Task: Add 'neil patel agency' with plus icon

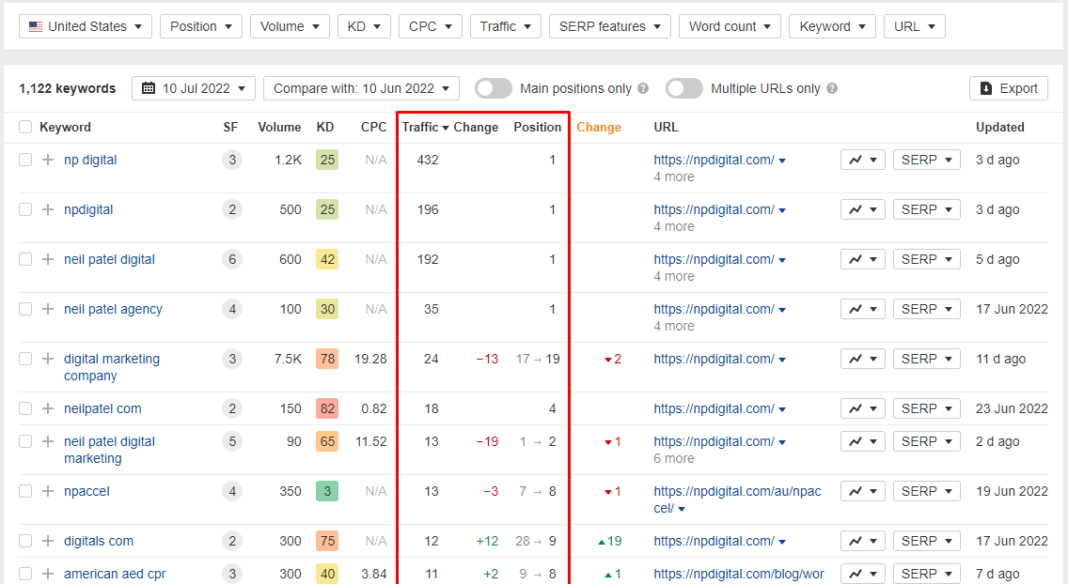Action: pos(48,309)
